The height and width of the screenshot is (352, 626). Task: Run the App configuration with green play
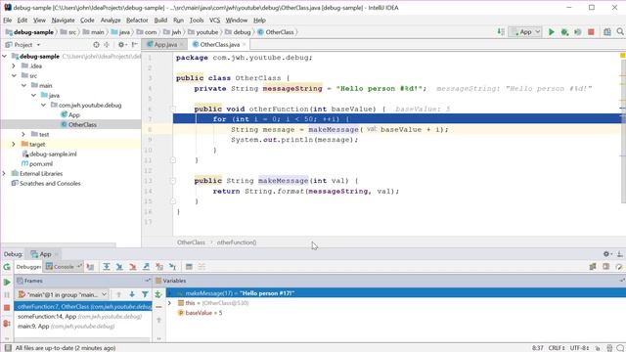[552, 32]
